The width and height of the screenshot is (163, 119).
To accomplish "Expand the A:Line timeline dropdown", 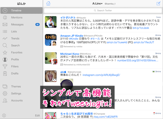I will (98, 4).
